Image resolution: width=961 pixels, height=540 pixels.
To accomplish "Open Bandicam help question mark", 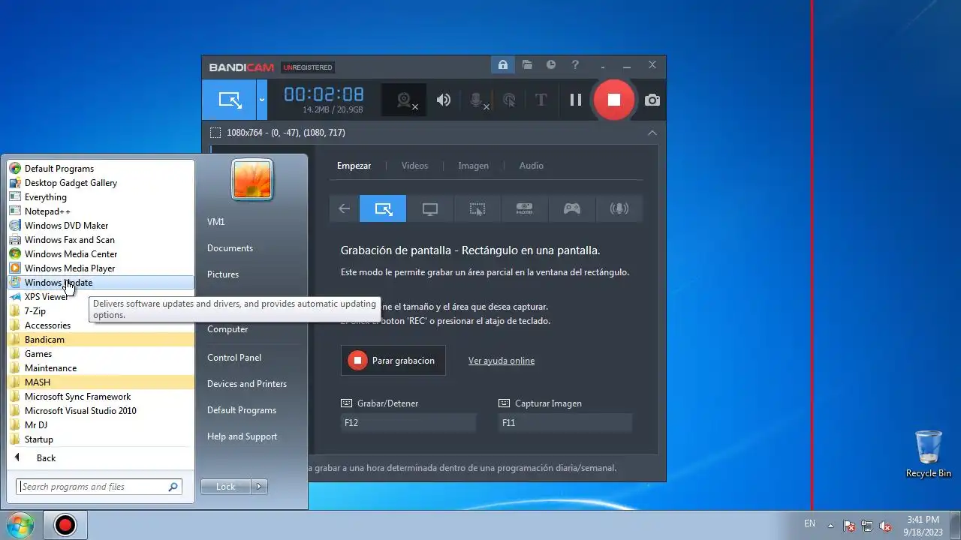I will (x=575, y=65).
